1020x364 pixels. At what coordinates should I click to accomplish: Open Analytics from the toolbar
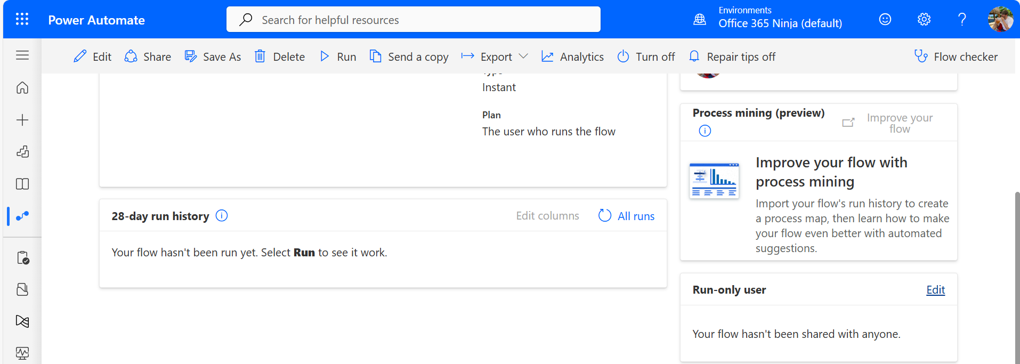pos(572,56)
